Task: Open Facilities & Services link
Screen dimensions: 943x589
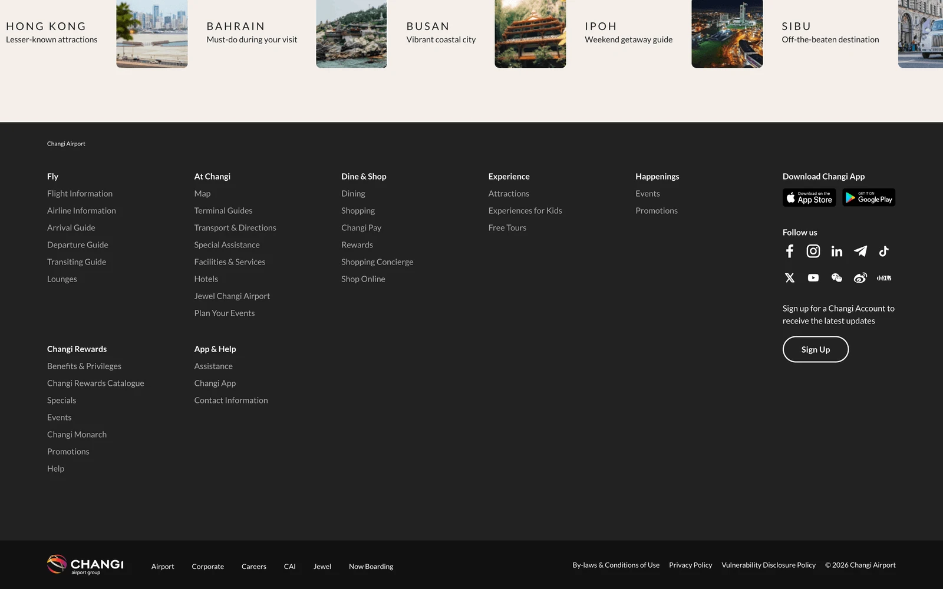Action: 230,262
